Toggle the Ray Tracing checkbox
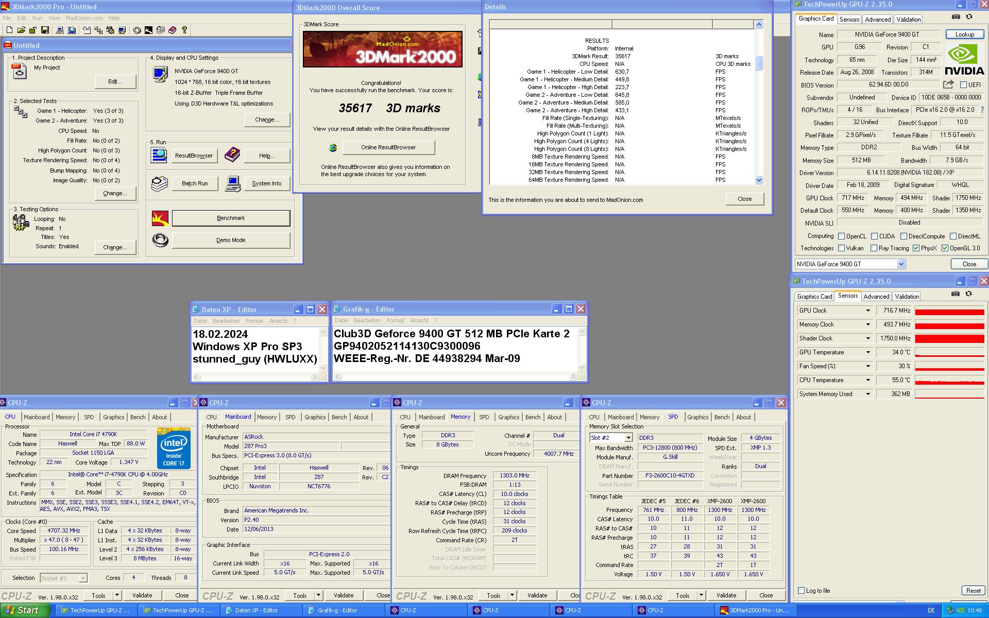This screenshot has height=618, width=989. pos(874,248)
